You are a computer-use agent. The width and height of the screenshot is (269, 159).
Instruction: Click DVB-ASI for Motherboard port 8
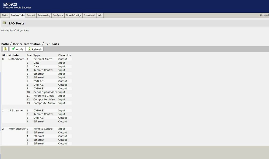pyautogui.click(x=39, y=85)
